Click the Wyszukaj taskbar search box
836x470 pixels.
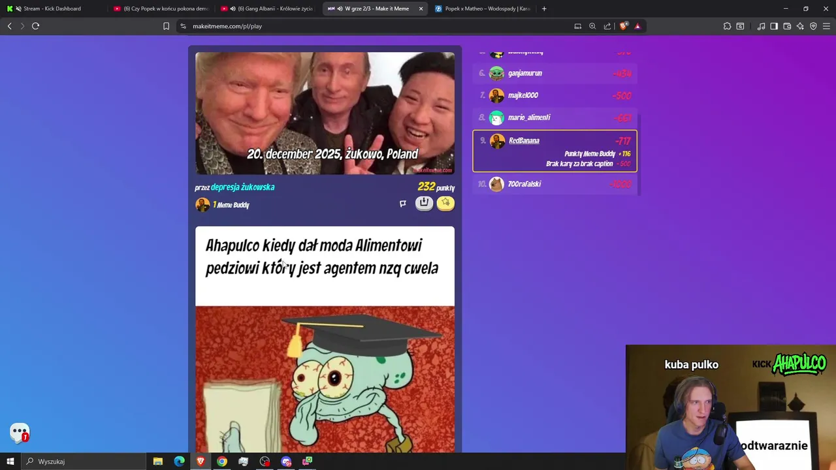point(83,462)
